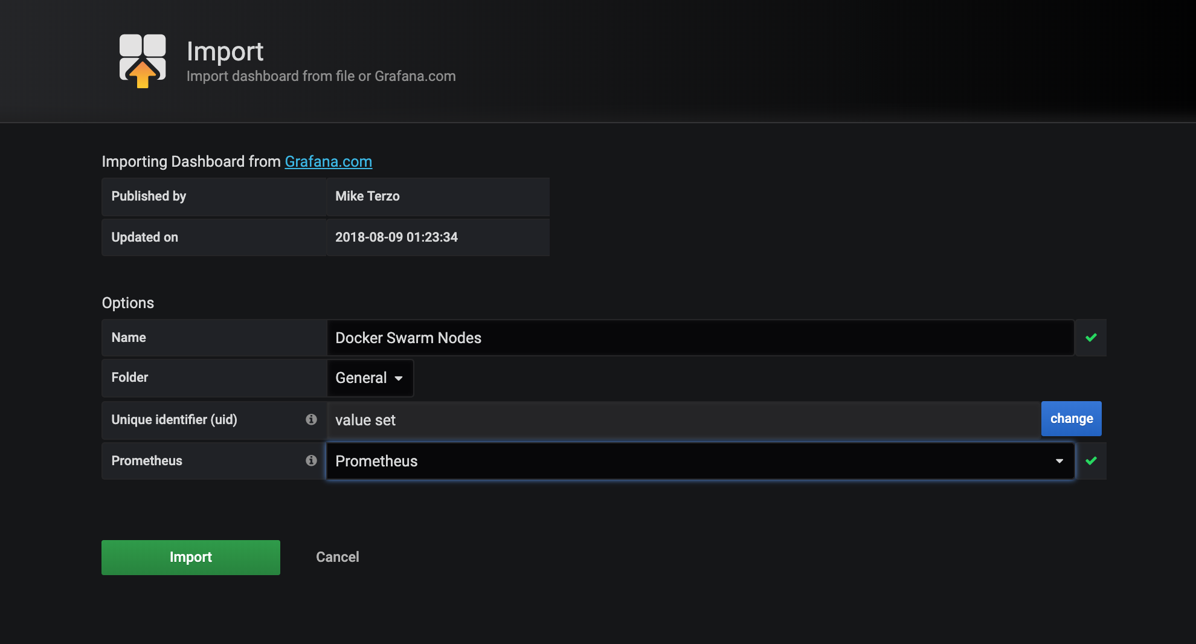
Task: Open the Prometheus data source dropdown
Action: (x=700, y=461)
